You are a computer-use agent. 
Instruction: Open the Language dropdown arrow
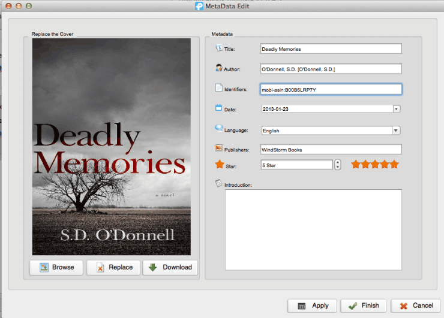click(396, 131)
